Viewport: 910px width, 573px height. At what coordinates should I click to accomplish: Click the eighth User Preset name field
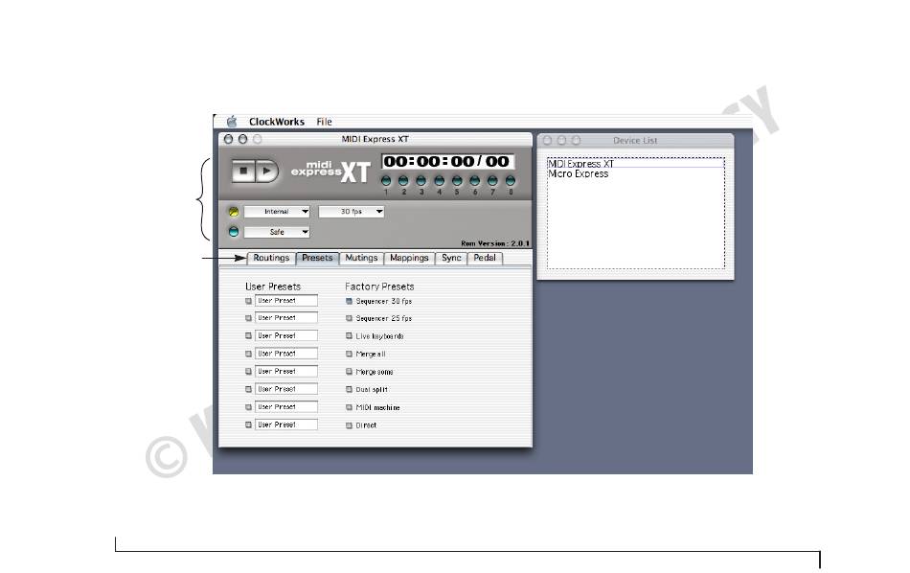point(286,425)
